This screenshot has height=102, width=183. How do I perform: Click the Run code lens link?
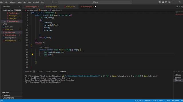click(x=41, y=48)
